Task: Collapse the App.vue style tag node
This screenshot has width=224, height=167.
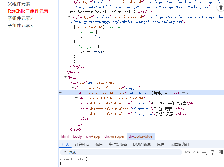Action: (x=69, y=17)
